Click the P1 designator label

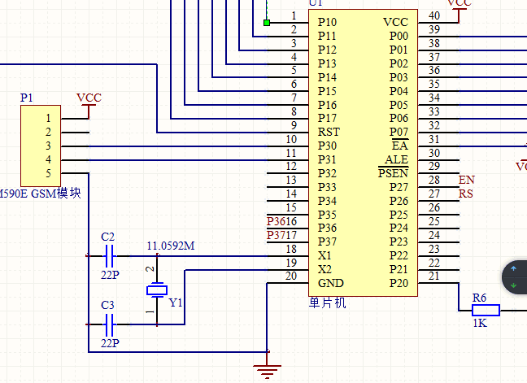coord(27,98)
